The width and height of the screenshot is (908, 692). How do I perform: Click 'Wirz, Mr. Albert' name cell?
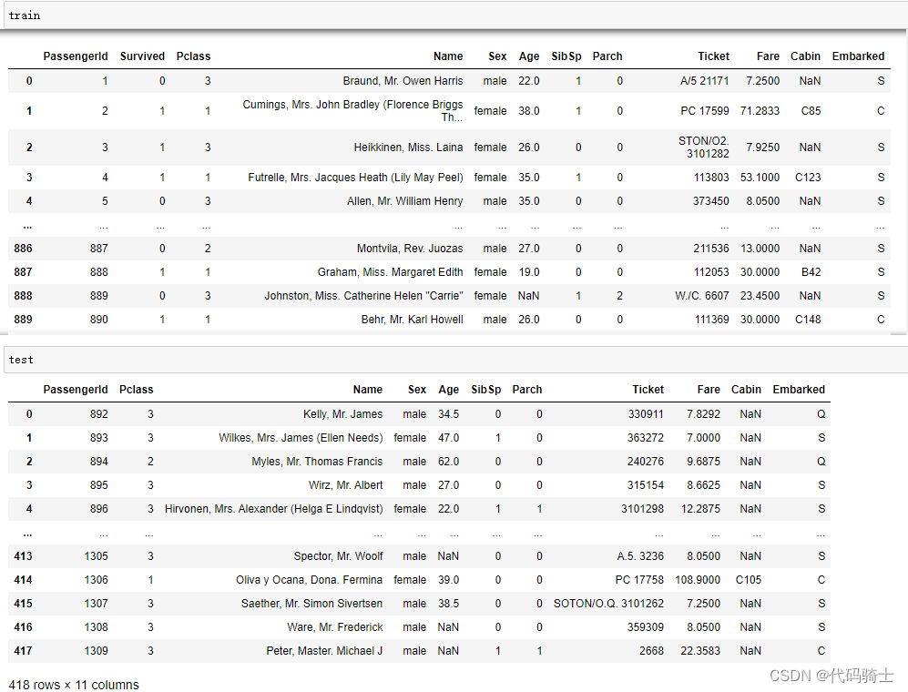tap(346, 485)
